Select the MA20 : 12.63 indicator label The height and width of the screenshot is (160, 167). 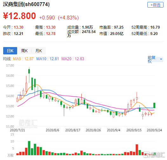point(73,59)
